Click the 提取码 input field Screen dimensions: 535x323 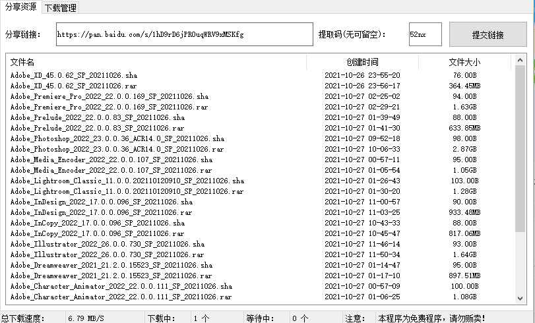point(425,34)
